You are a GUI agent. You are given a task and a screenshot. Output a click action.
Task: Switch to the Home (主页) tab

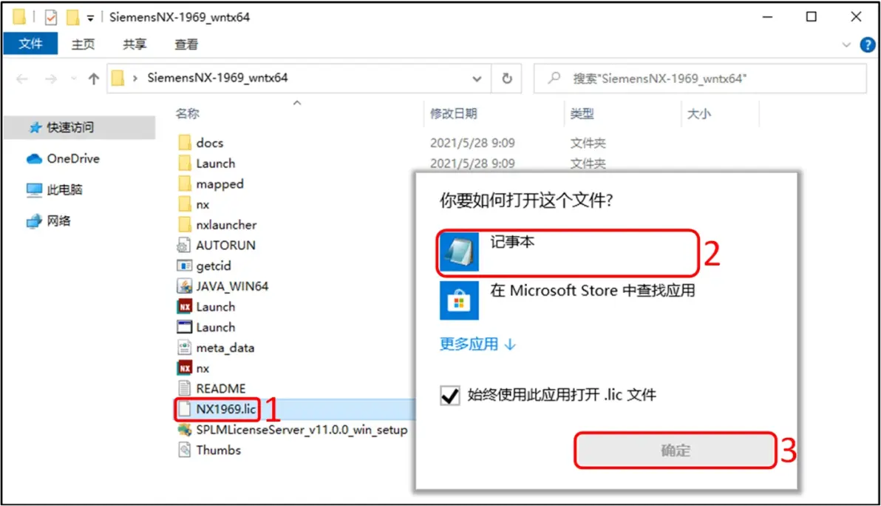click(x=84, y=44)
